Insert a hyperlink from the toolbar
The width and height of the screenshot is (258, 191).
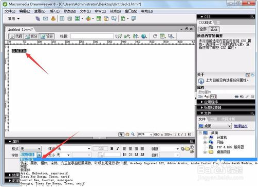point(38,18)
